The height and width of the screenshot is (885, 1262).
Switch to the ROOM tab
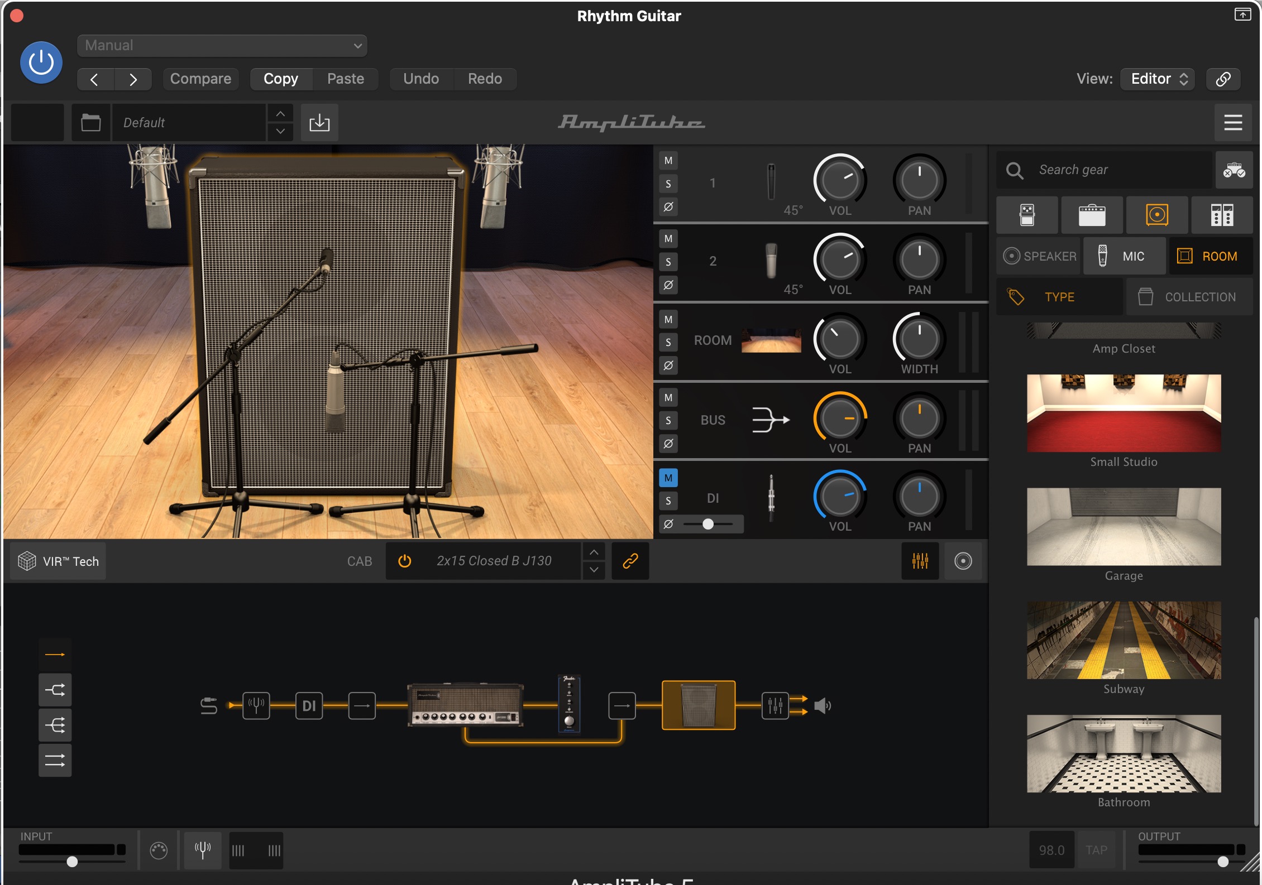coord(1211,256)
